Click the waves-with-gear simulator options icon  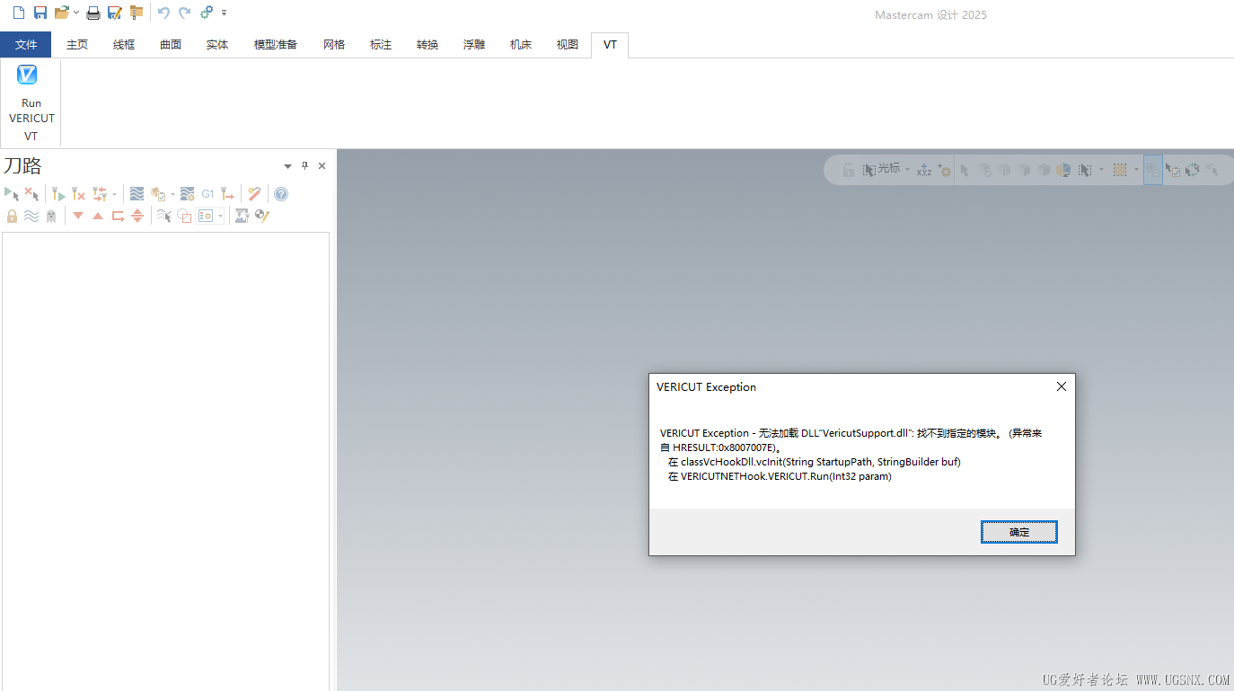click(188, 193)
